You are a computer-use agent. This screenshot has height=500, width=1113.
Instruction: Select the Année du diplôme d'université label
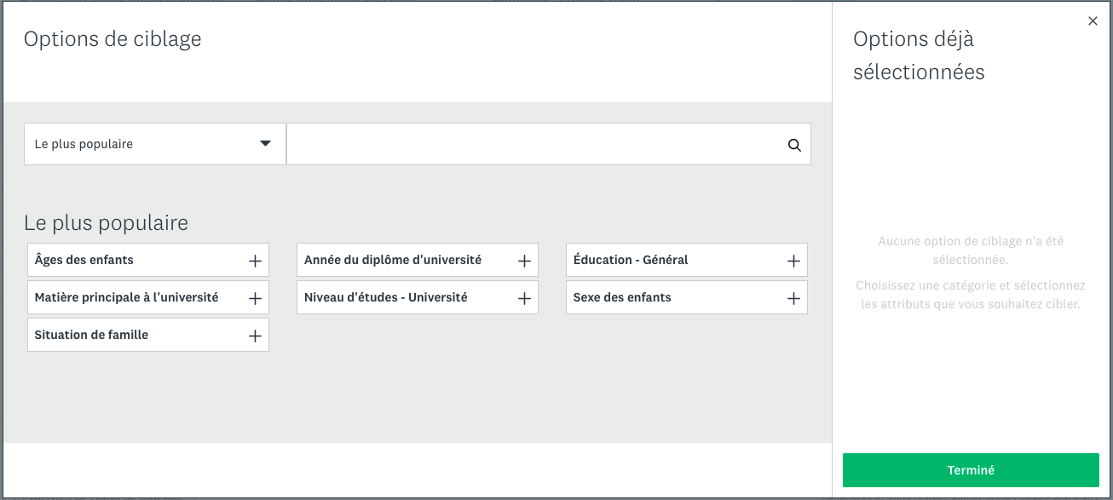(393, 260)
